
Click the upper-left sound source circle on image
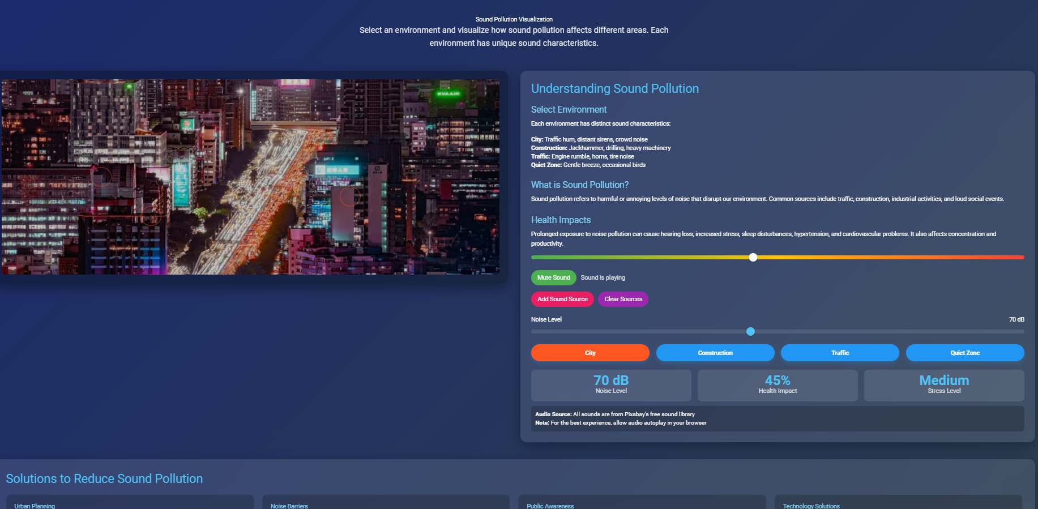tap(102, 177)
